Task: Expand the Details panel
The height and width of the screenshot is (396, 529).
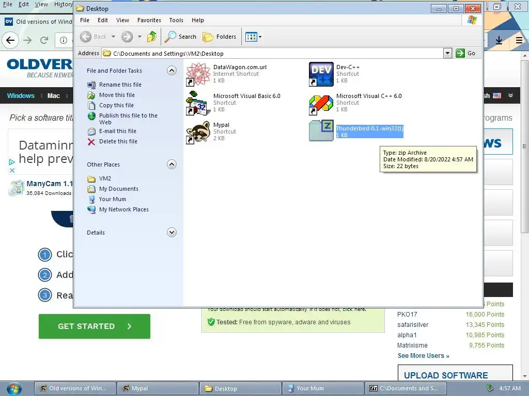Action: pyautogui.click(x=172, y=233)
